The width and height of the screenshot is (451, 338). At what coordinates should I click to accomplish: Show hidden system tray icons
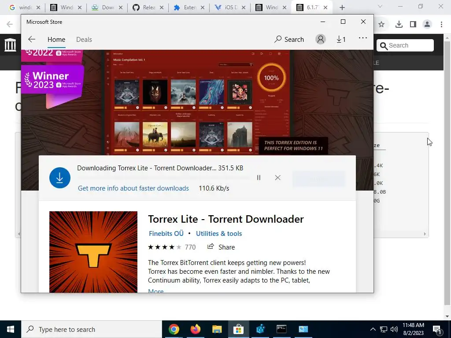pyautogui.click(x=373, y=329)
